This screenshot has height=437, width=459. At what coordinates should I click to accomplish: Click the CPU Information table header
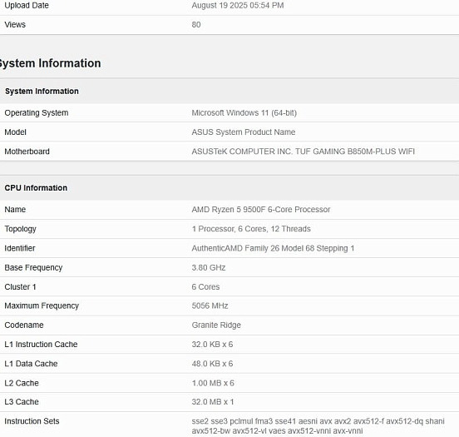pyautogui.click(x=36, y=188)
